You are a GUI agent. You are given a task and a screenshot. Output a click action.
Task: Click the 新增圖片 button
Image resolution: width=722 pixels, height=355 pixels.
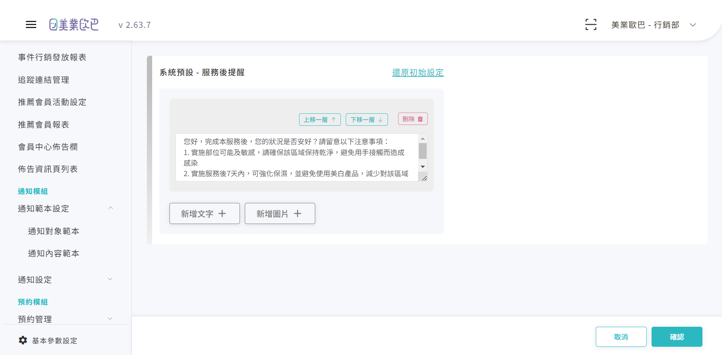tap(280, 213)
